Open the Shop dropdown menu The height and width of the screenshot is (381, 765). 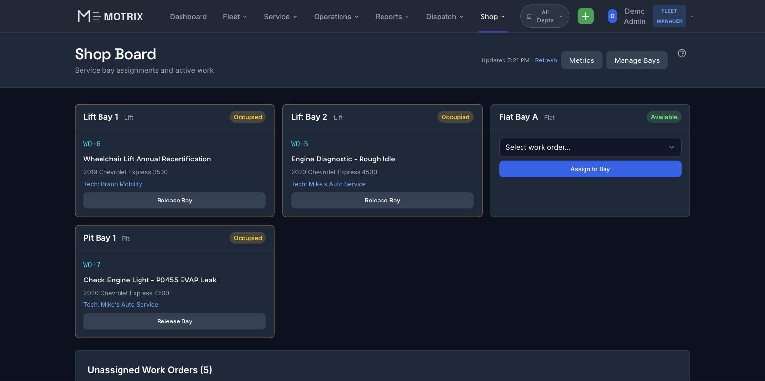tap(493, 16)
